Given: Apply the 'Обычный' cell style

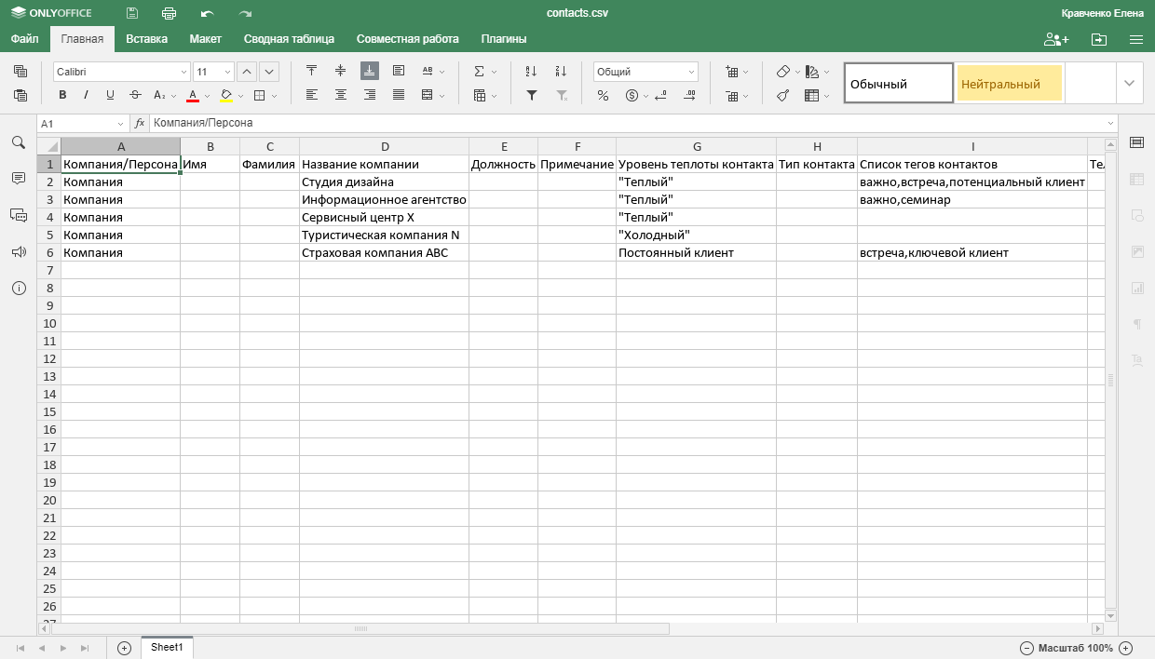Looking at the screenshot, I should [899, 83].
